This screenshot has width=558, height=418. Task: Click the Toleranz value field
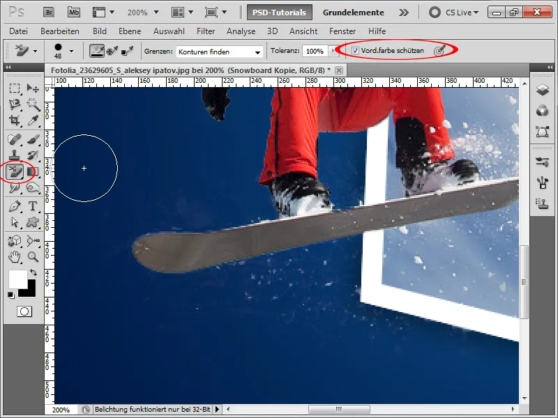pos(315,51)
